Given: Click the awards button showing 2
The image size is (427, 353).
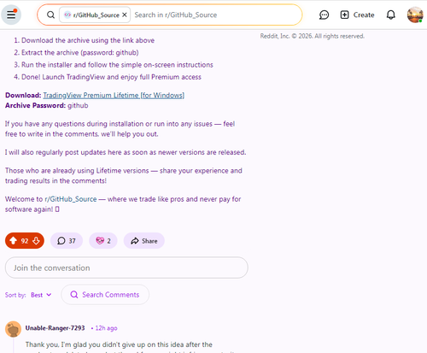Looking at the screenshot, I should pos(103,241).
